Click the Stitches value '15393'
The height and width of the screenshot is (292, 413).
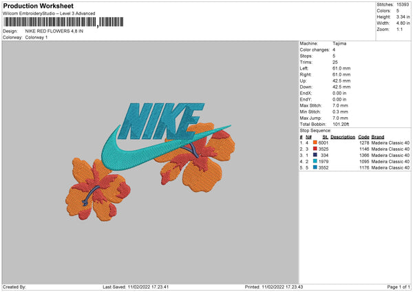pos(403,5)
